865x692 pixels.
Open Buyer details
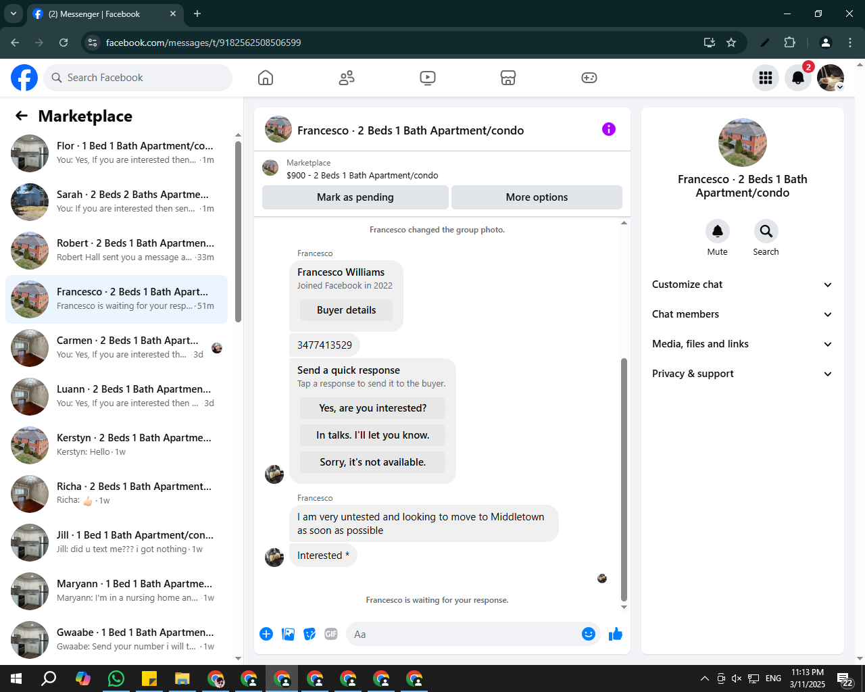pos(346,310)
